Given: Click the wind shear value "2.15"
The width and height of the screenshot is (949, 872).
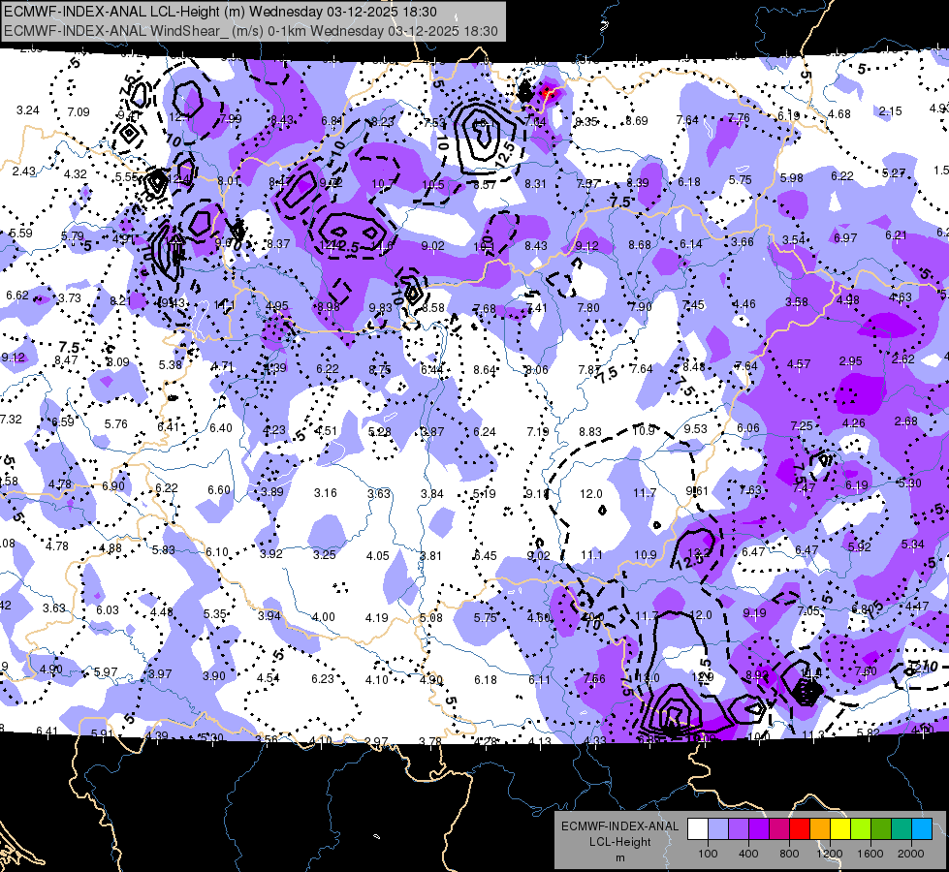Looking at the screenshot, I should (890, 111).
